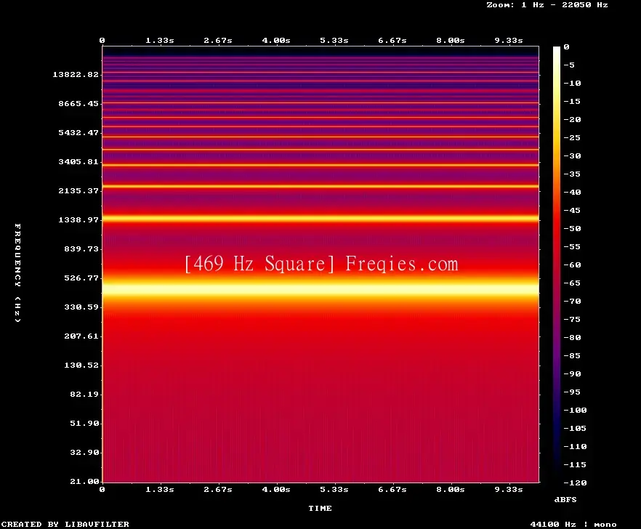Click the 526.77 frequency label

pyautogui.click(x=81, y=278)
